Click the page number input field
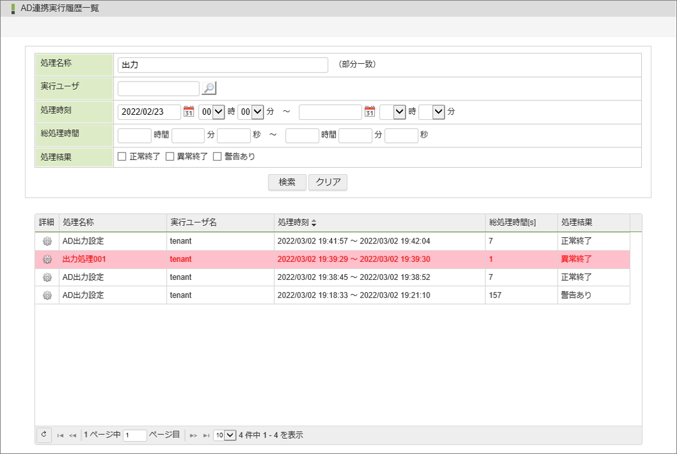This screenshot has width=677, height=454. [x=135, y=436]
